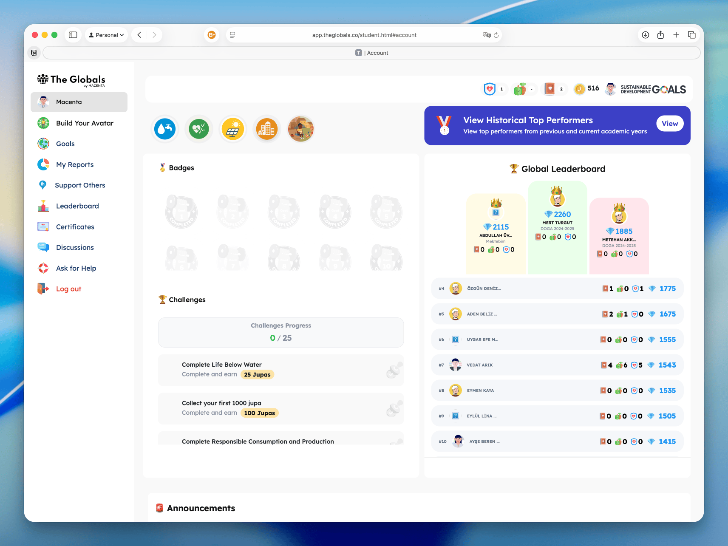Click the Challenges Progress 0/25 indicator

(x=280, y=332)
